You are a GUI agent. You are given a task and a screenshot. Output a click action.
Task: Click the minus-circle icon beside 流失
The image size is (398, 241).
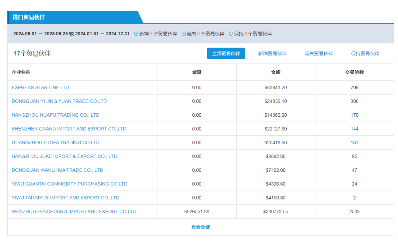[184, 34]
